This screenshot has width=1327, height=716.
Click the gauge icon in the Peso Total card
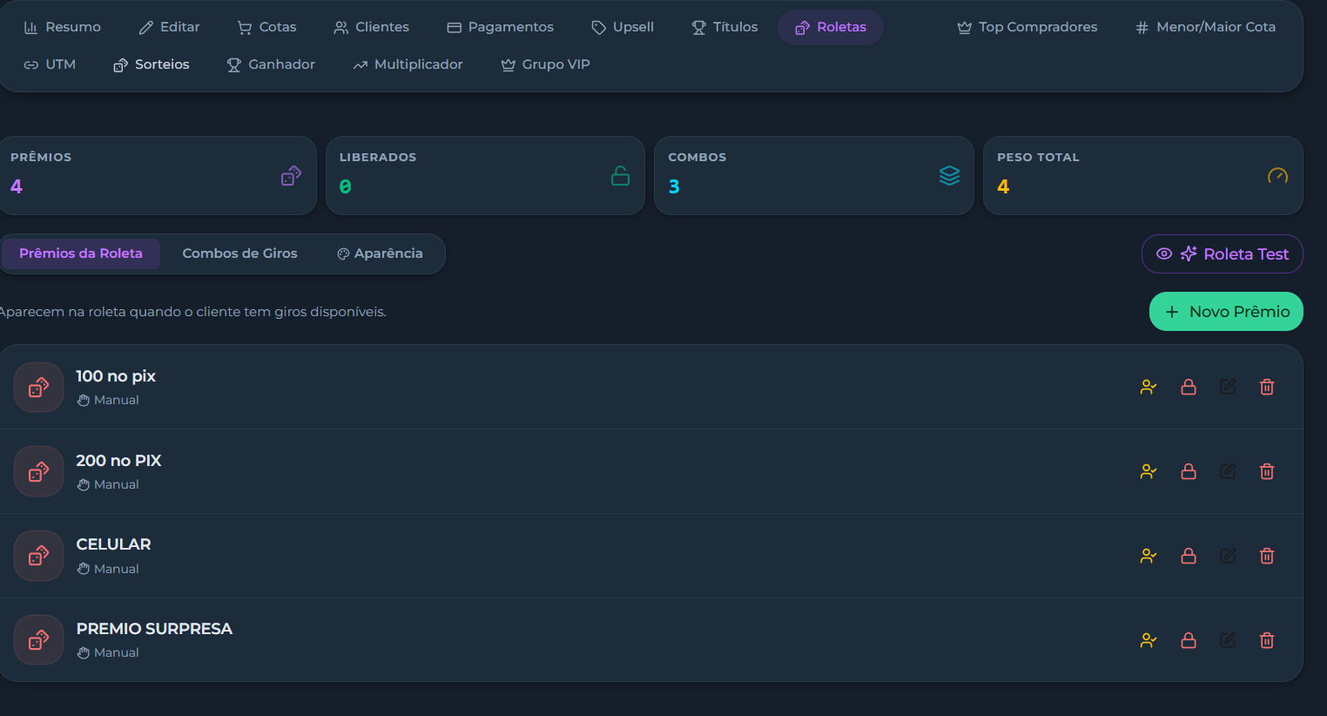click(x=1277, y=176)
